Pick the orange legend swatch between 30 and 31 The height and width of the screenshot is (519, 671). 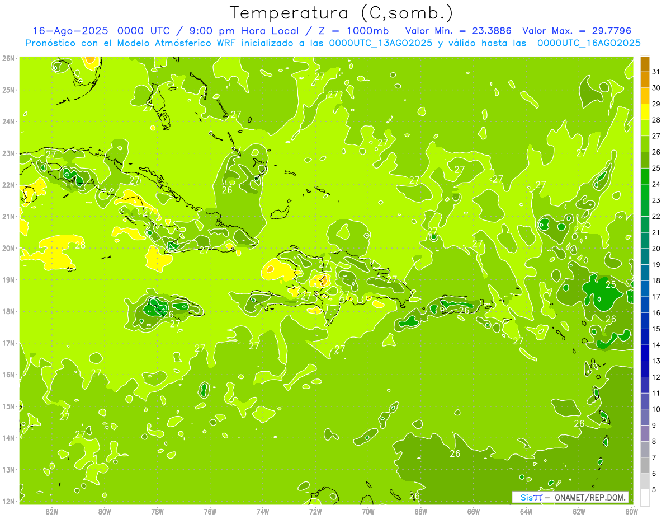(x=645, y=80)
